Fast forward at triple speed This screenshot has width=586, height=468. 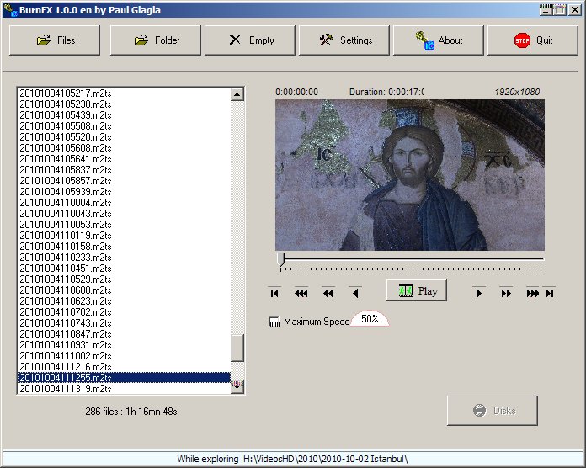point(533,293)
